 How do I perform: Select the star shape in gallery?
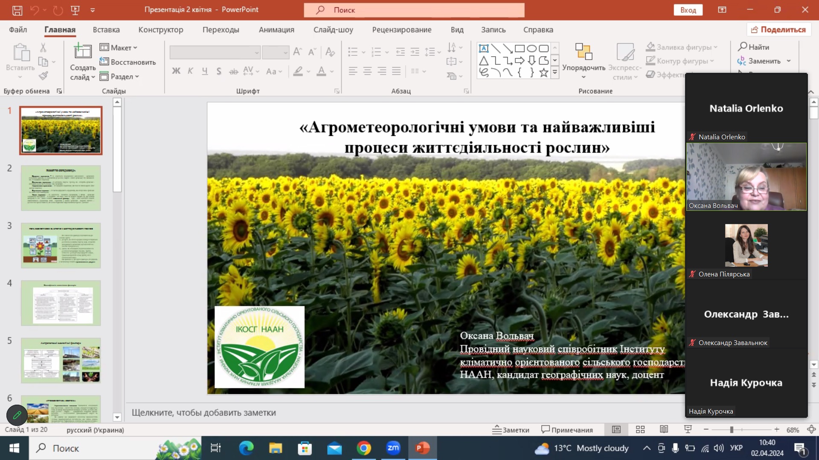pos(543,72)
